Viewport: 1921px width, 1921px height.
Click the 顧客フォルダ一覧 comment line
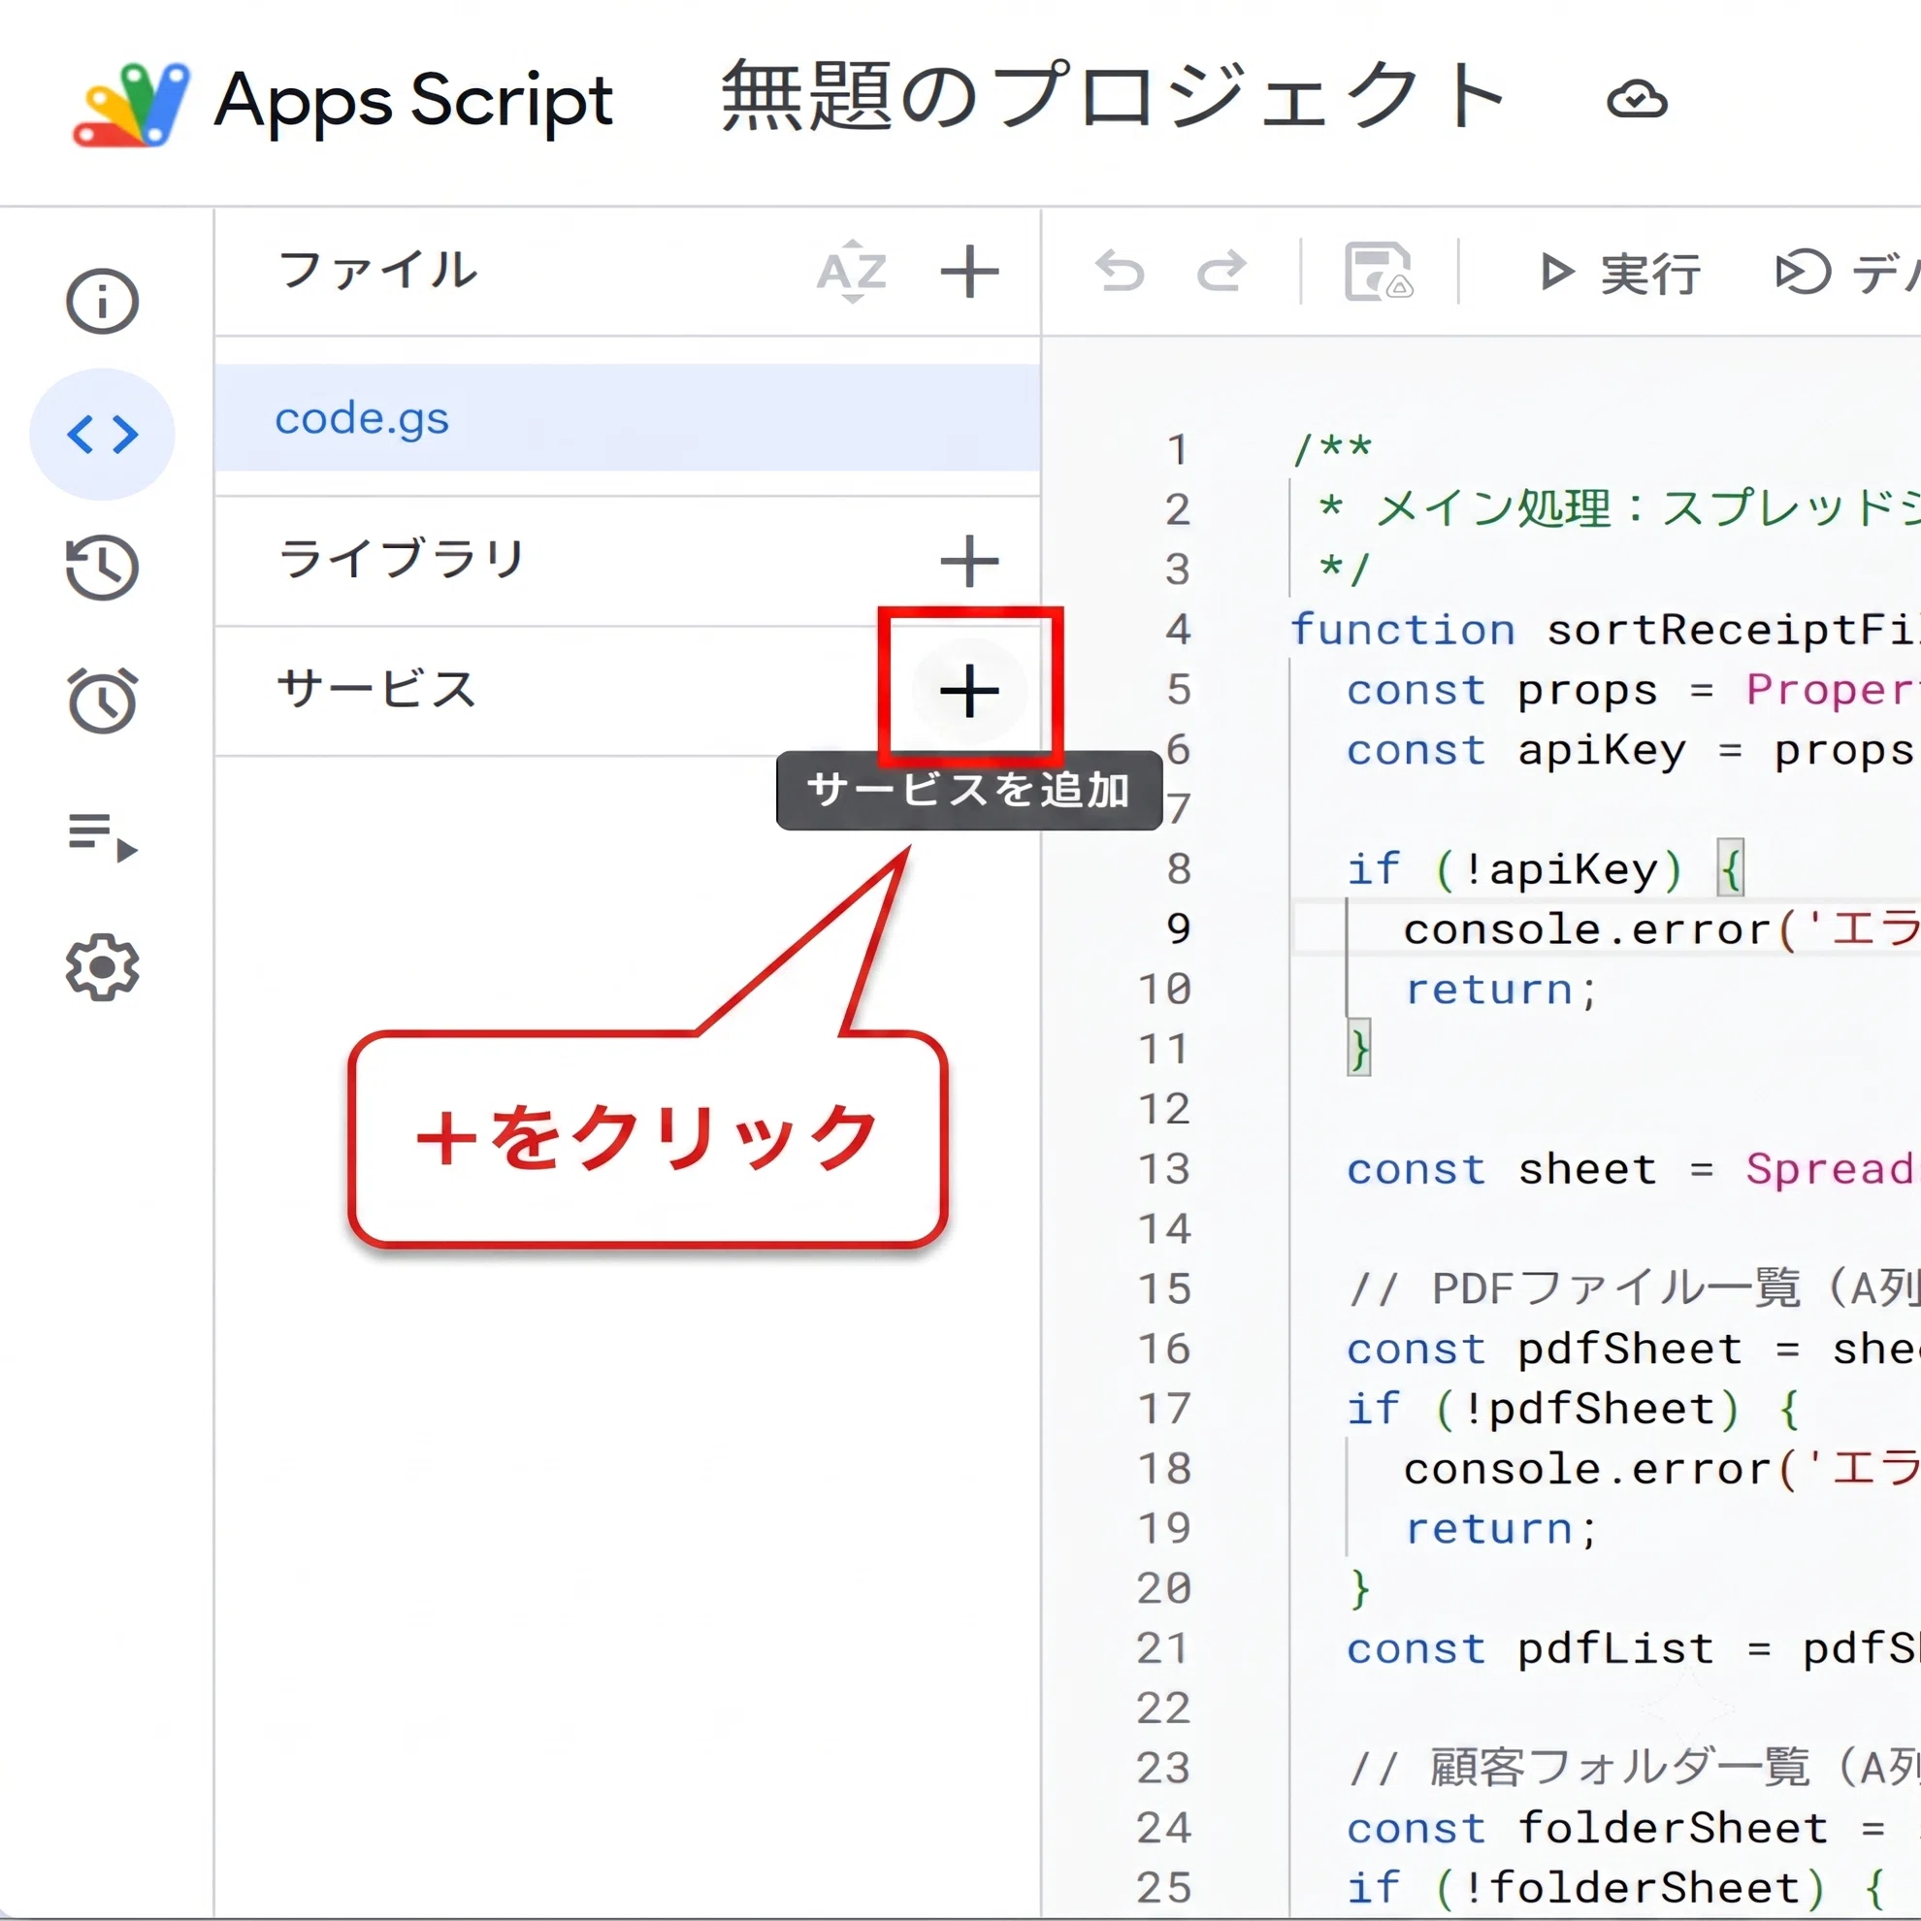click(1636, 1768)
